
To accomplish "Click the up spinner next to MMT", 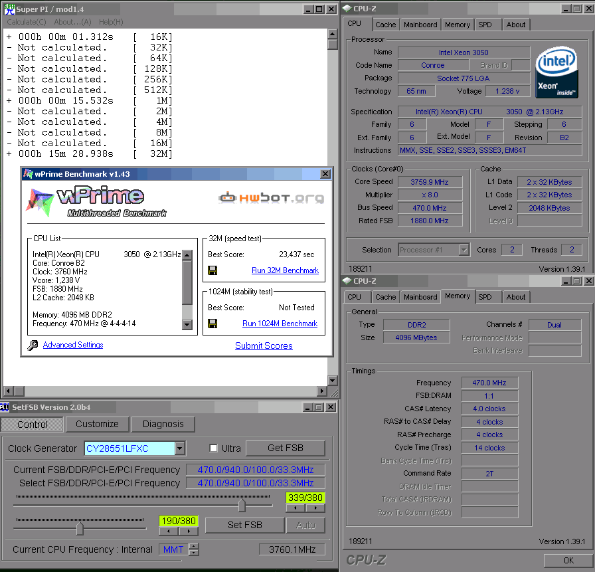I will 193,547.
